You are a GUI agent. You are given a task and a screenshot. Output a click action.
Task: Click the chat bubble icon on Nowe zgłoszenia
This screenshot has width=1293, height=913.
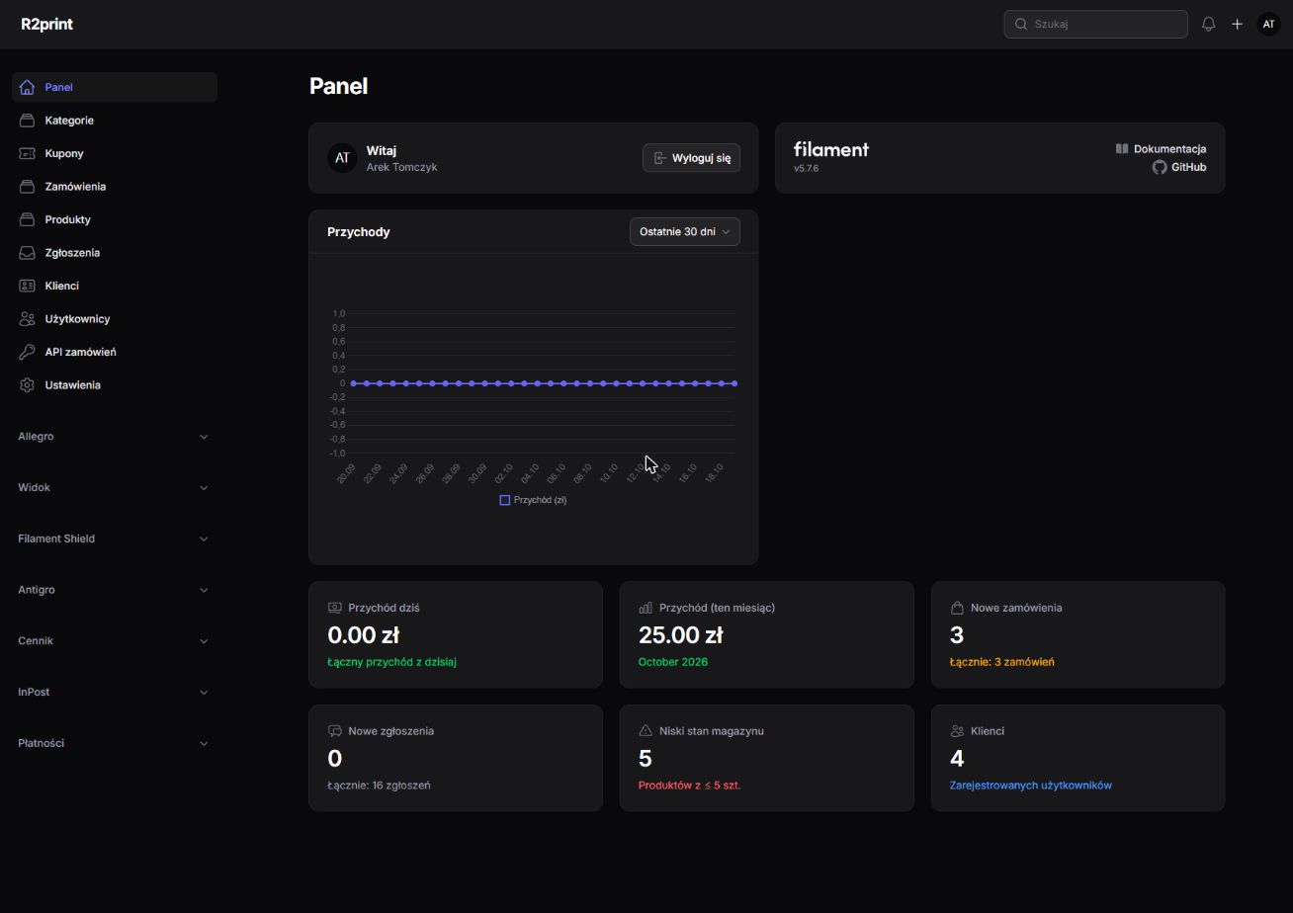coord(334,731)
